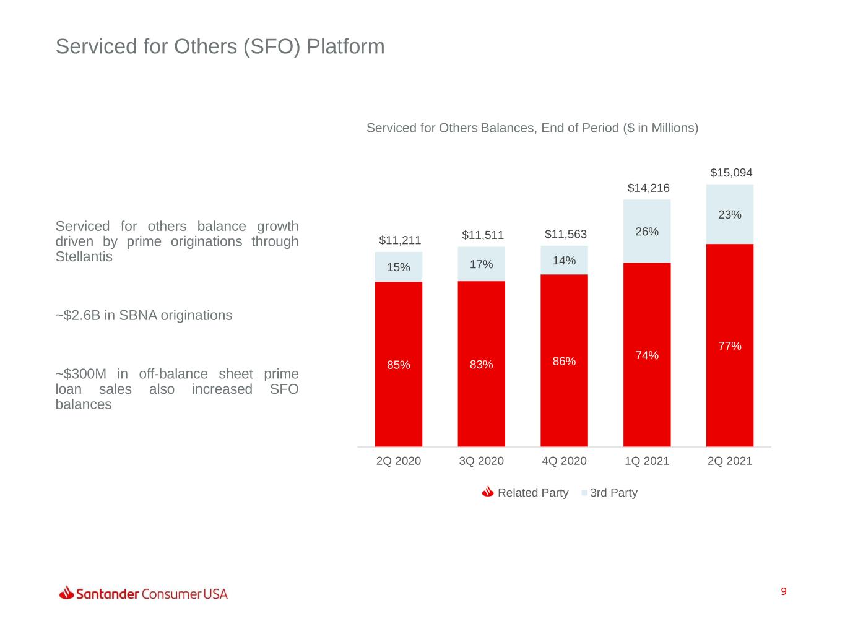
Task: Click the 4Q 2020 axis label
Action: tap(564, 461)
